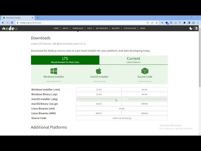Image resolution: width=201 pixels, height=151 pixels.
Task: Click the Windows Installer logo icon
Action: pyautogui.click(x=54, y=71)
